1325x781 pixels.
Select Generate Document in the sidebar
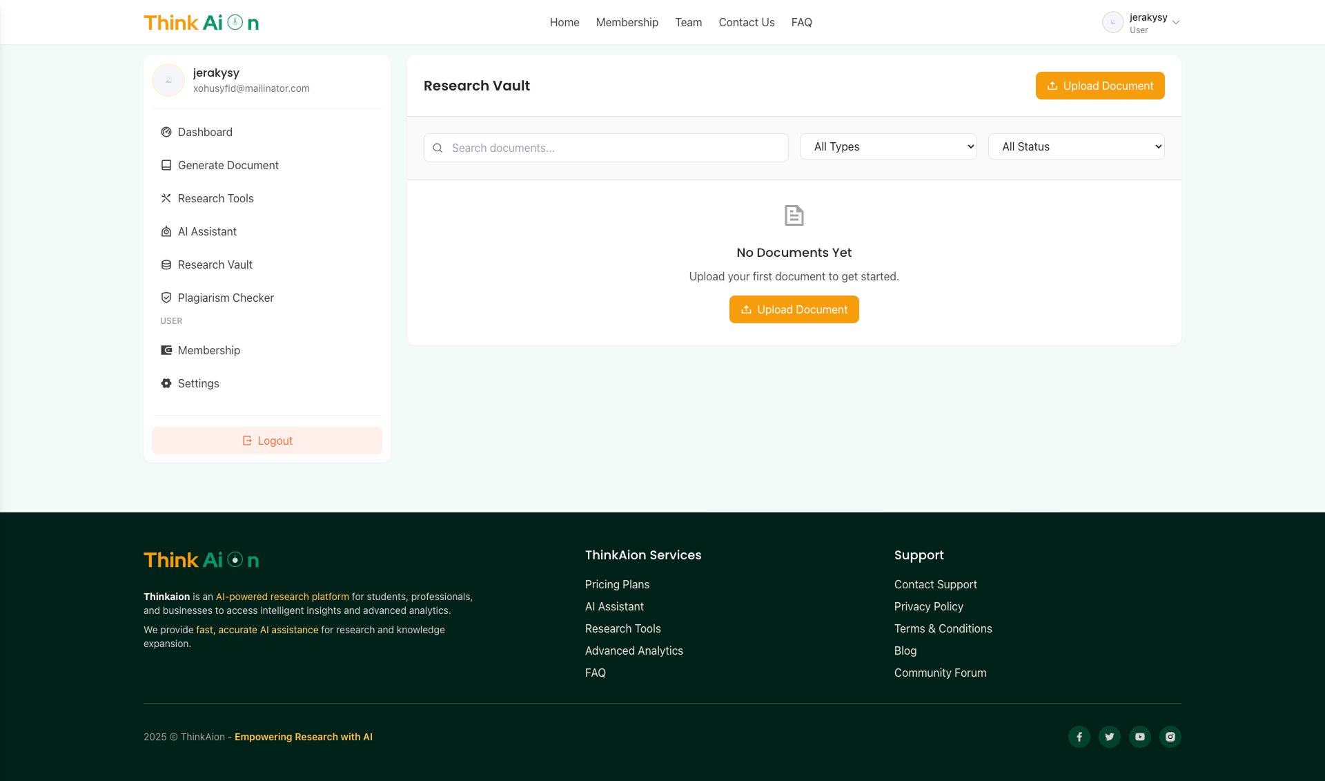[228, 165]
